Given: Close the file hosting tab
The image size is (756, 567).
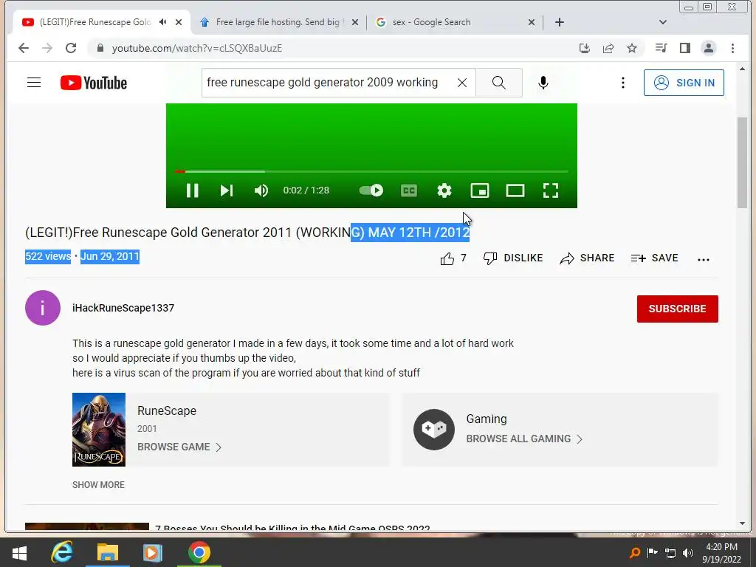Looking at the screenshot, I should (355, 22).
